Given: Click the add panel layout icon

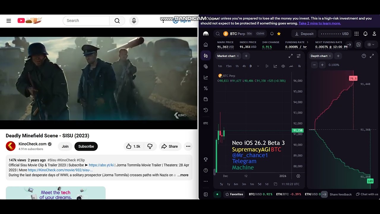Looking at the screenshot, I should 359,45.
